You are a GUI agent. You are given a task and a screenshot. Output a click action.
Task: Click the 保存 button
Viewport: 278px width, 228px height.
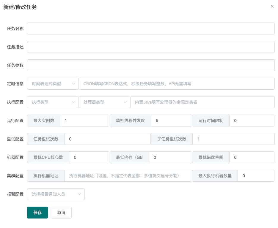coord(37,213)
